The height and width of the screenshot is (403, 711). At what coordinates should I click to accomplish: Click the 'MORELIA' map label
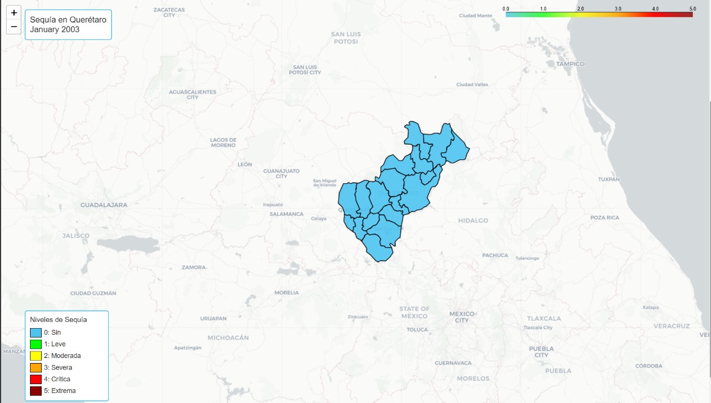tap(287, 293)
